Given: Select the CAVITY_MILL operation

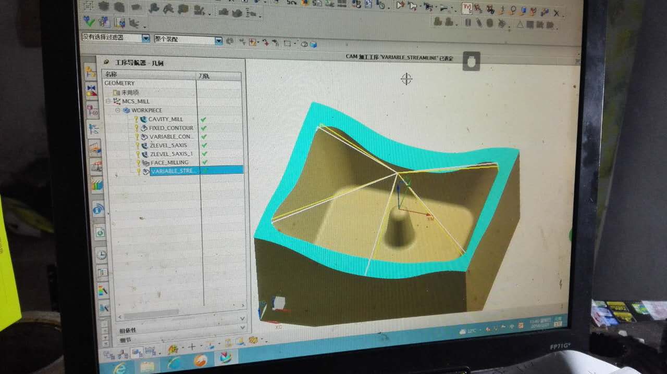Looking at the screenshot, I should coord(166,119).
